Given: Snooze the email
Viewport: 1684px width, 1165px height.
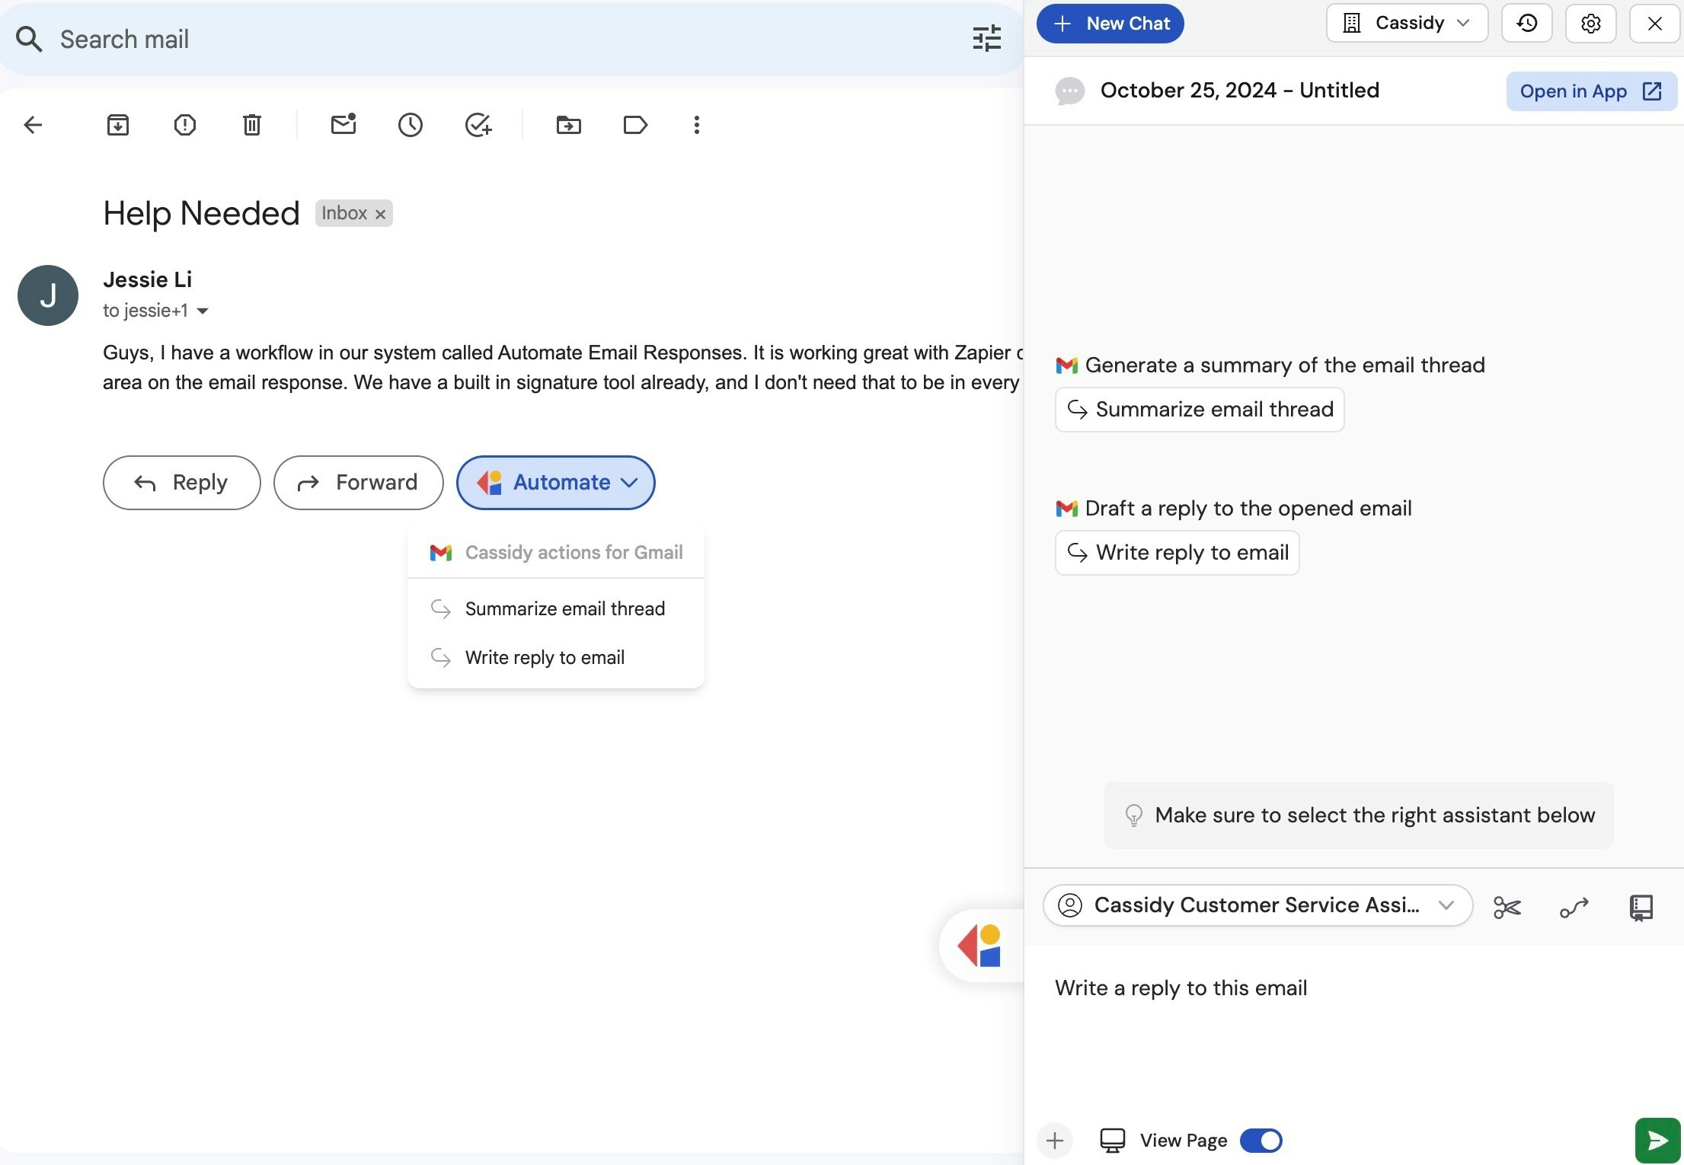Looking at the screenshot, I should 411,124.
